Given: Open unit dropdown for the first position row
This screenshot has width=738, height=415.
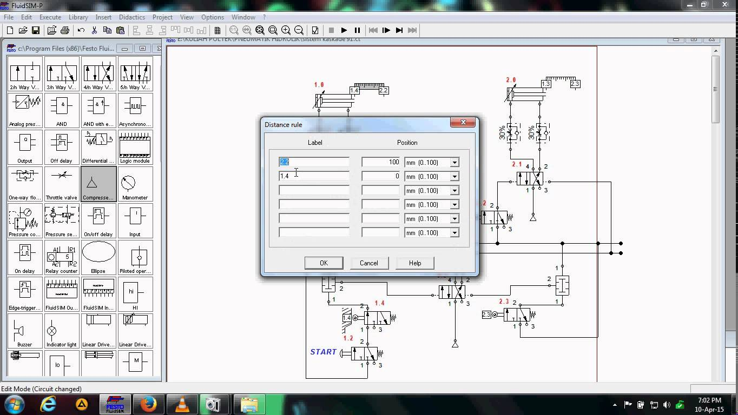Looking at the screenshot, I should 454,163.
